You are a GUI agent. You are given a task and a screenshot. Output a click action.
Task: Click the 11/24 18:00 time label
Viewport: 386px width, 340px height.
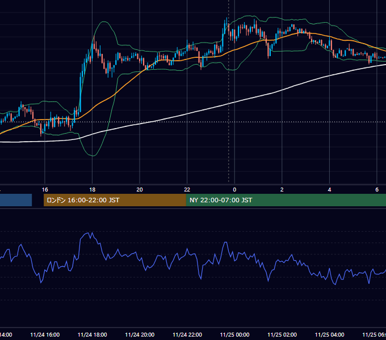93,334
